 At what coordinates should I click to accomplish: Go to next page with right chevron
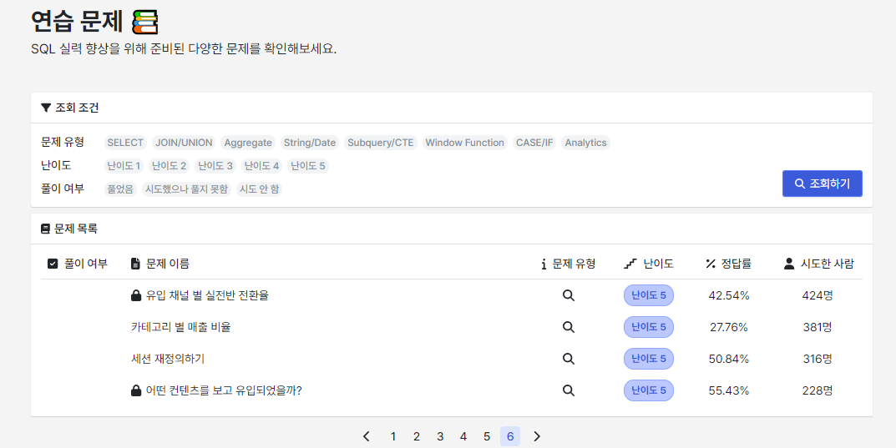coord(537,436)
